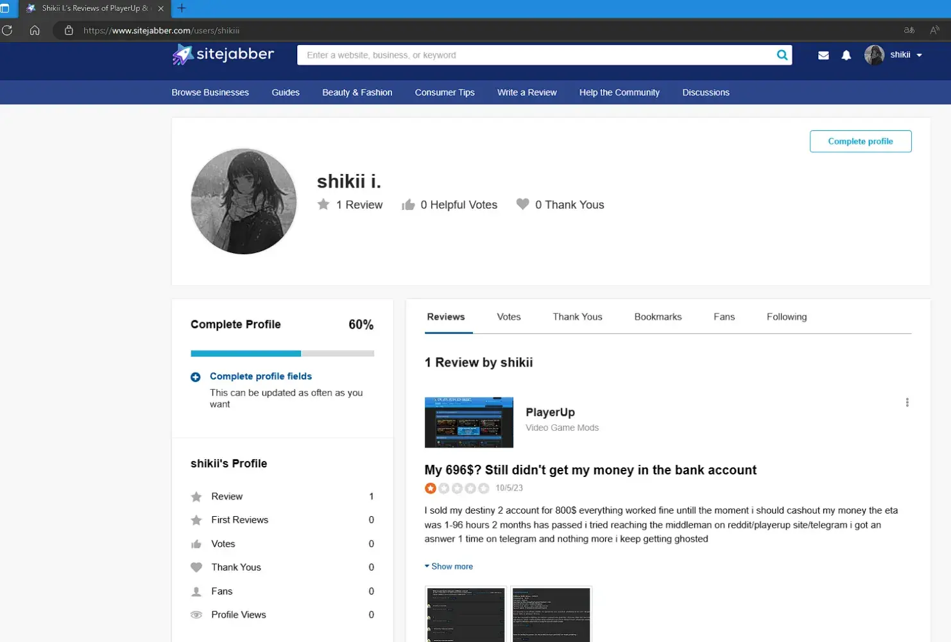Open a new browser tab
Screen dimensions: 951x642
click(182, 8)
